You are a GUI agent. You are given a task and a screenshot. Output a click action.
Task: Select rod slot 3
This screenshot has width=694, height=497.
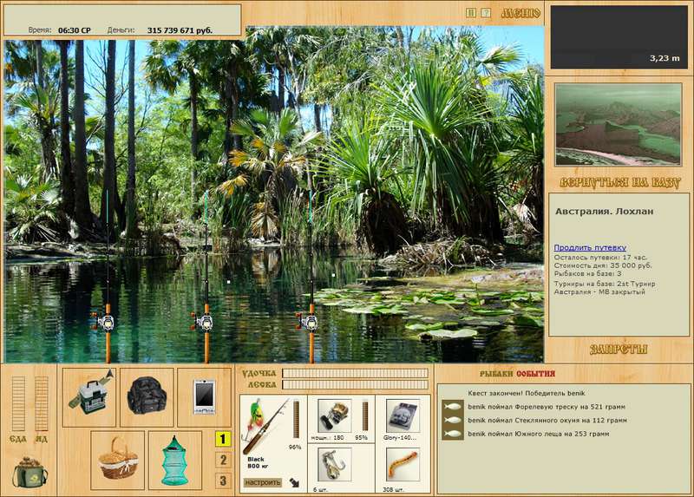(x=223, y=481)
